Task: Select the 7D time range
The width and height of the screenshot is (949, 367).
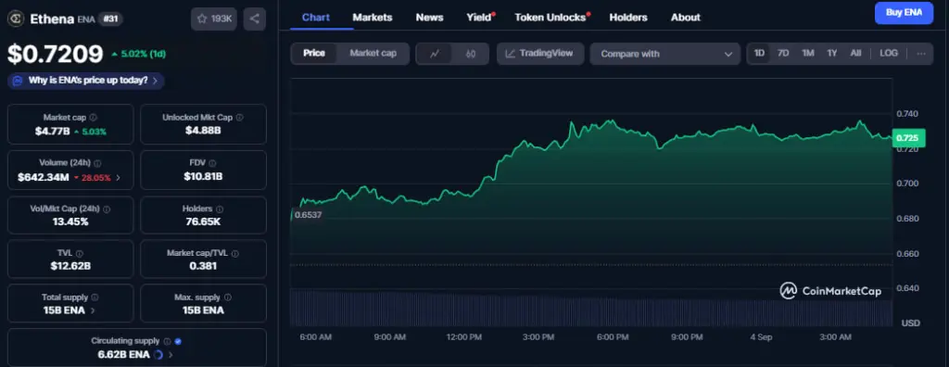Action: [x=783, y=54]
